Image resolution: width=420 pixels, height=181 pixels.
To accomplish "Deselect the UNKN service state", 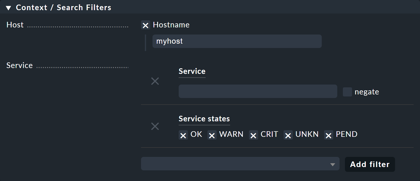I will 288,135.
